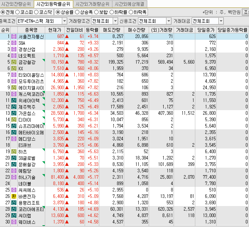This screenshot has width=249, height=227.
Task: Click the 신 icon beside 가온칩스
Action: tap(14, 113)
